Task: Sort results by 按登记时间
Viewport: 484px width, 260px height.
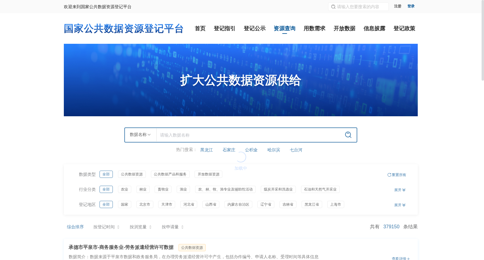Action: click(x=104, y=227)
